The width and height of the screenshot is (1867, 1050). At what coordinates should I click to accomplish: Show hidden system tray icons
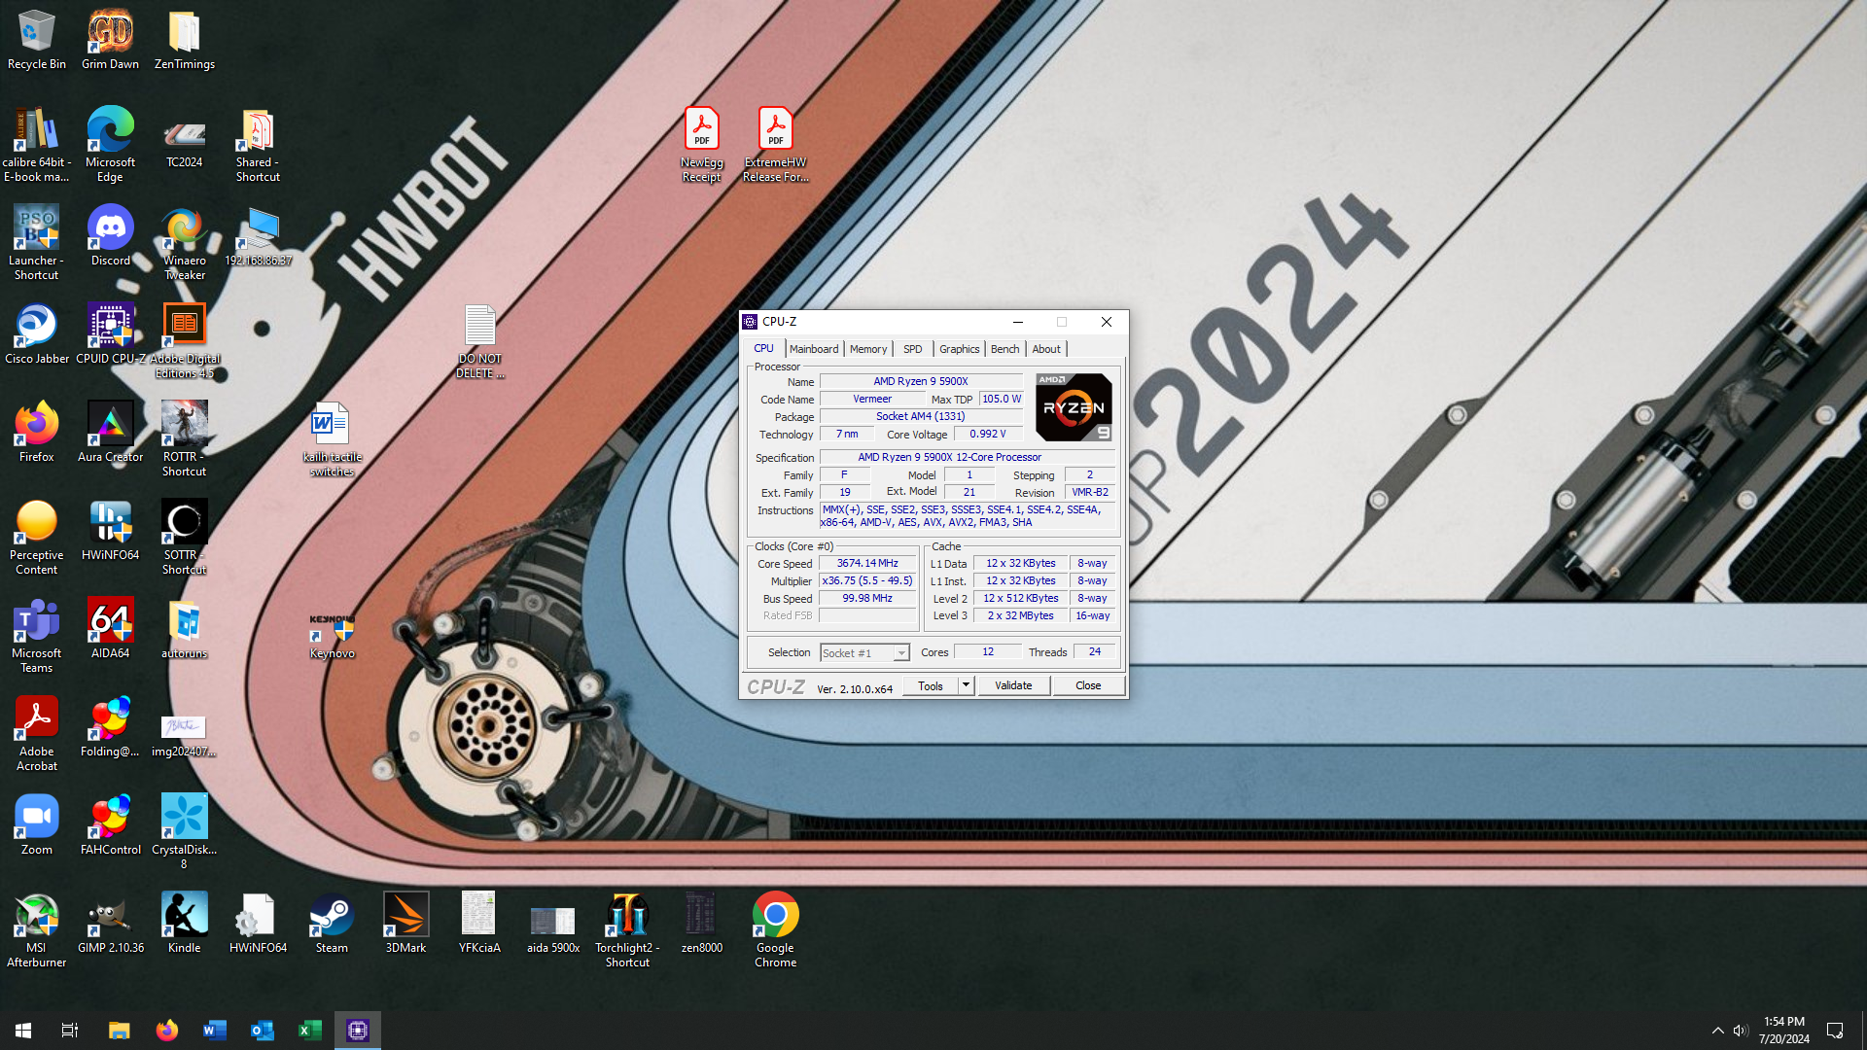(1717, 1031)
